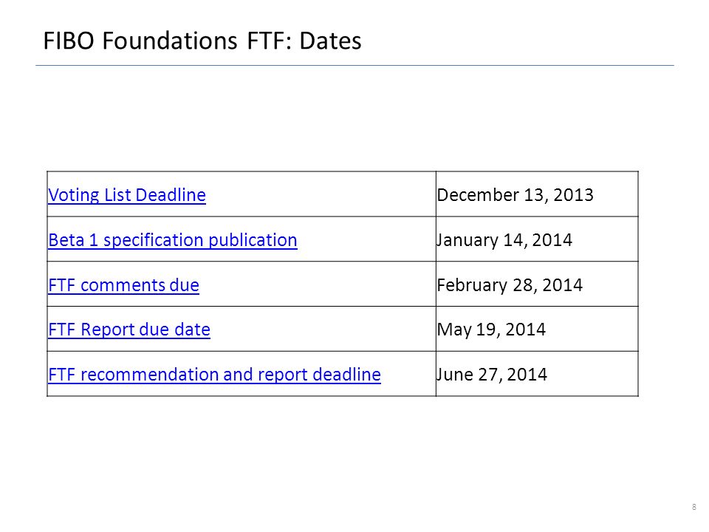Visit the FTF Report due date link

(129, 330)
